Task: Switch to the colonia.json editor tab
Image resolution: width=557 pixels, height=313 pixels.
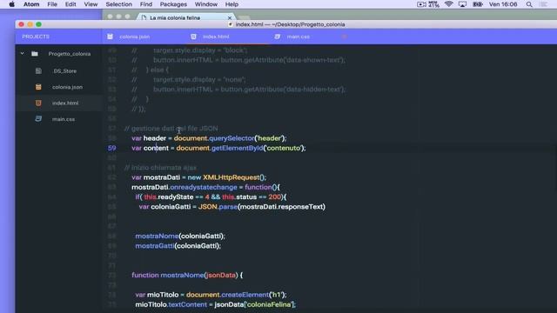Action: (x=144, y=37)
